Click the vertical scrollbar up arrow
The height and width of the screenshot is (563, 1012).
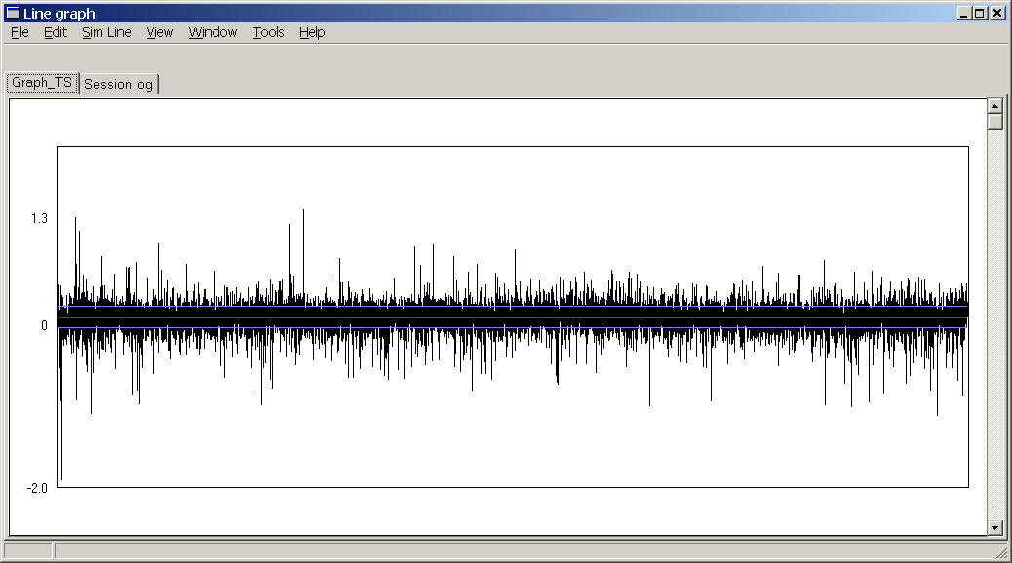[994, 106]
